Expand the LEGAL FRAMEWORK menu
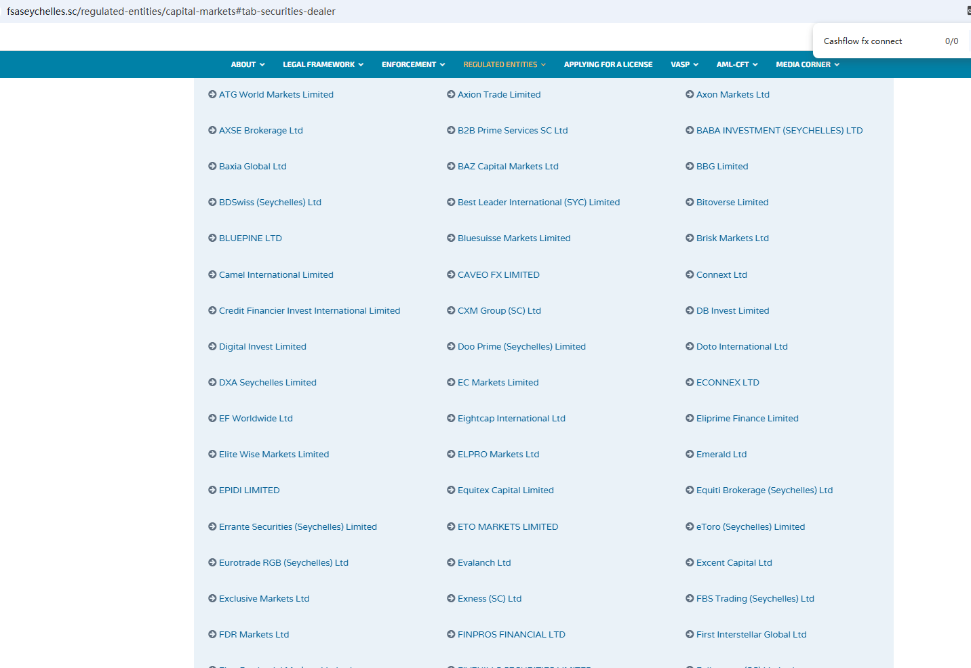971x668 pixels. point(323,65)
